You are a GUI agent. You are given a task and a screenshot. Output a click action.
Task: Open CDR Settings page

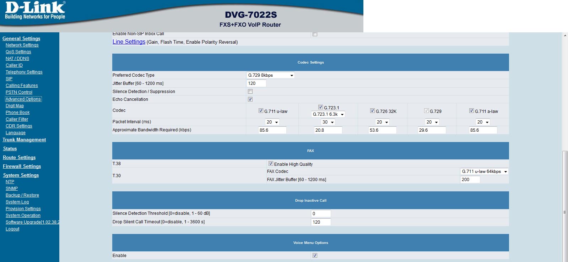(19, 126)
